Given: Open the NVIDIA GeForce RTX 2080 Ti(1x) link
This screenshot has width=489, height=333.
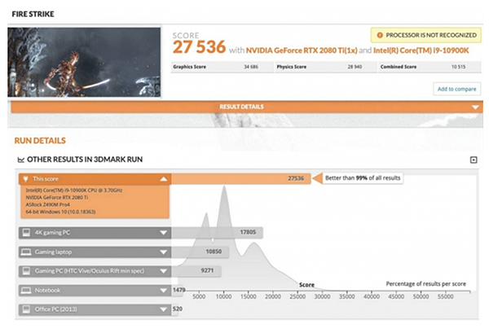Looking at the screenshot, I should 302,50.
